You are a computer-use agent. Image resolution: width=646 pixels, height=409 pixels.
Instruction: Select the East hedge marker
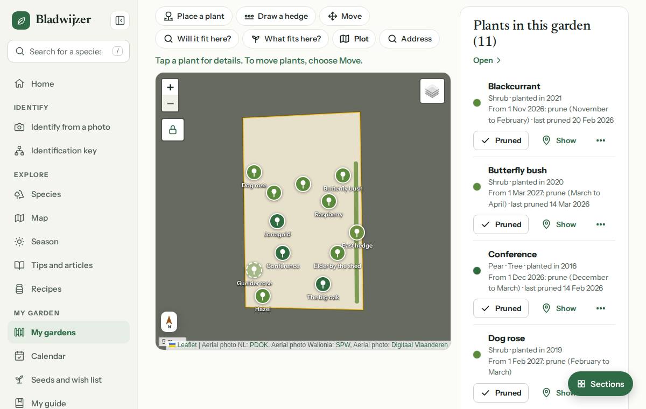pyautogui.click(x=357, y=232)
